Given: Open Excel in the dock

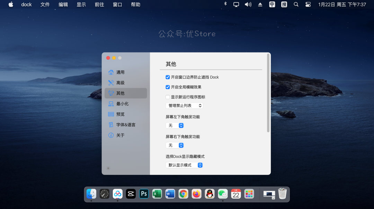Looking at the screenshot, I should tap(157, 194).
